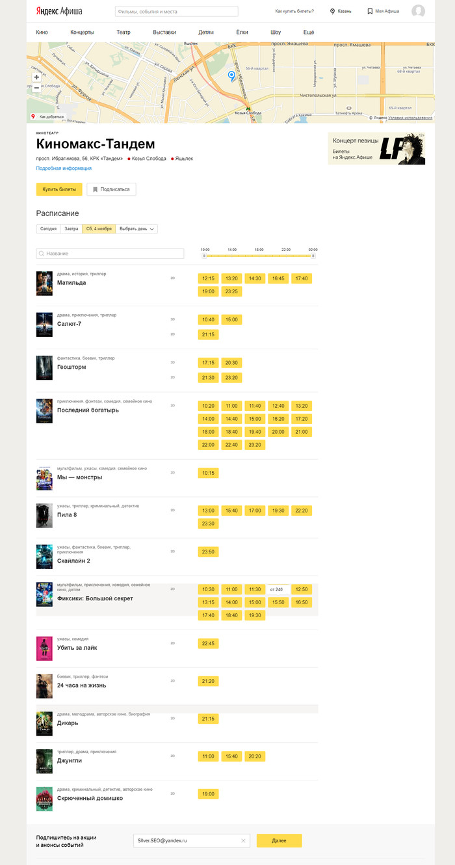The image size is (455, 865).
Task: Click the blue cinema location pin on map
Action: tap(231, 76)
